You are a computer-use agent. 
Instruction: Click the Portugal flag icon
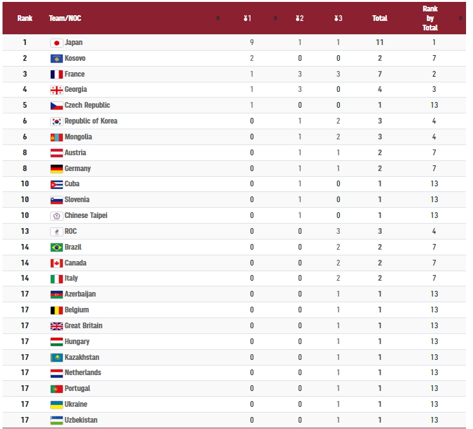click(x=56, y=389)
